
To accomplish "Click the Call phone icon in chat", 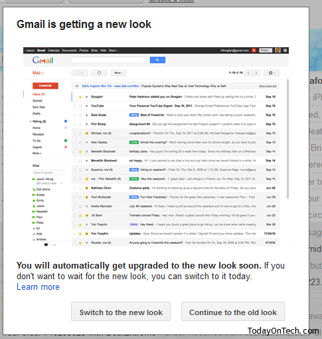I will [x=34, y=189].
